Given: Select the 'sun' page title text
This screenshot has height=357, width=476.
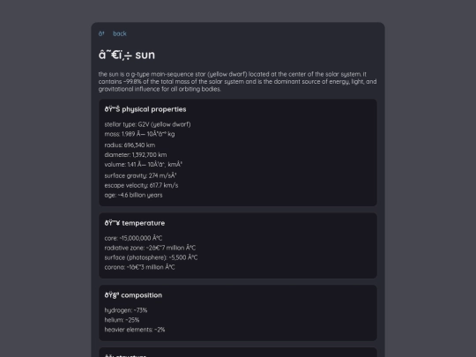Looking at the screenshot, I should click(145, 56).
